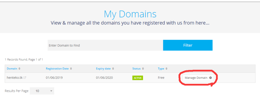Click sort arrows beside Expiry date

coord(113,69)
